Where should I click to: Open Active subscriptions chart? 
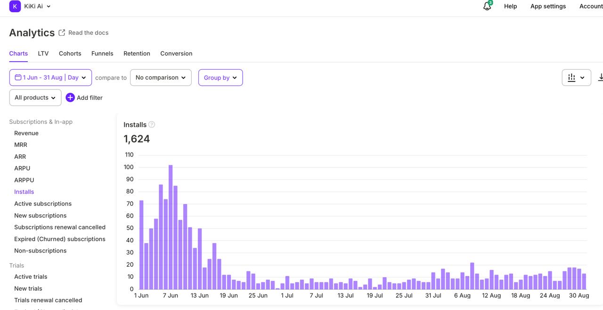pos(43,204)
